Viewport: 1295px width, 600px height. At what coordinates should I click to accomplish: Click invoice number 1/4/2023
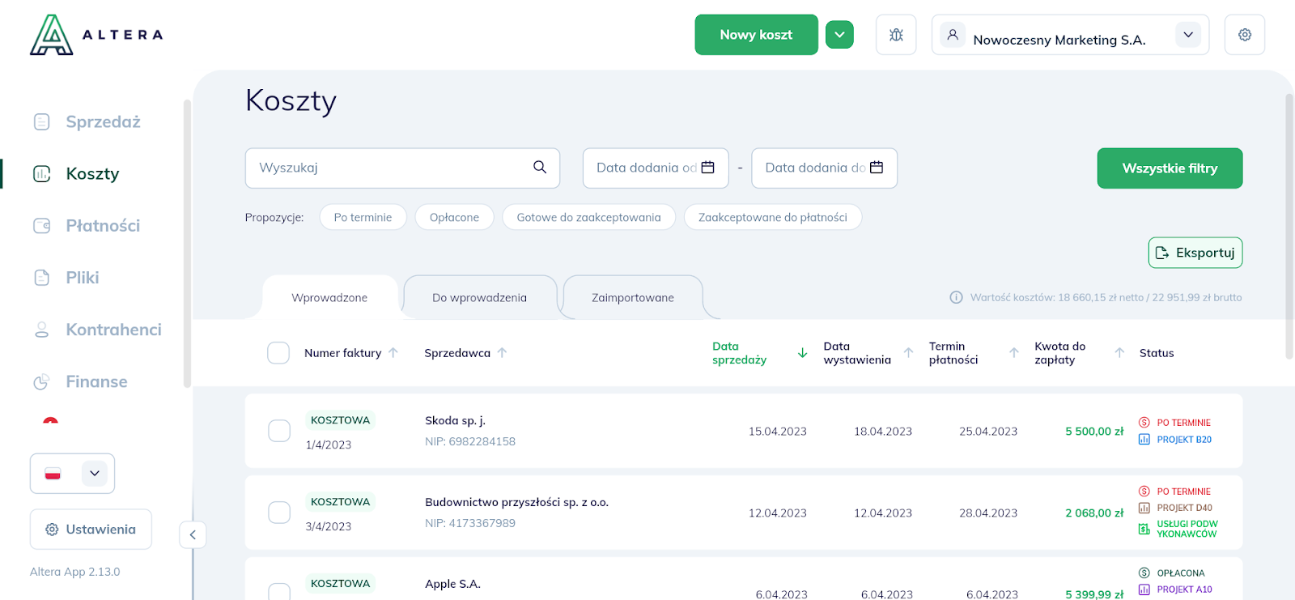[329, 445]
